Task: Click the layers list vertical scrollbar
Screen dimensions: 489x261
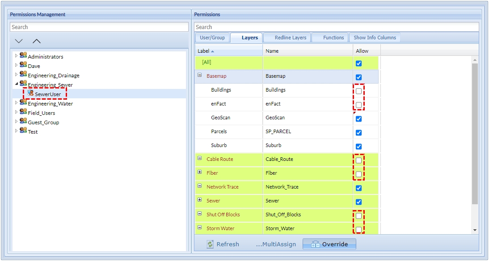Action: [x=475, y=134]
